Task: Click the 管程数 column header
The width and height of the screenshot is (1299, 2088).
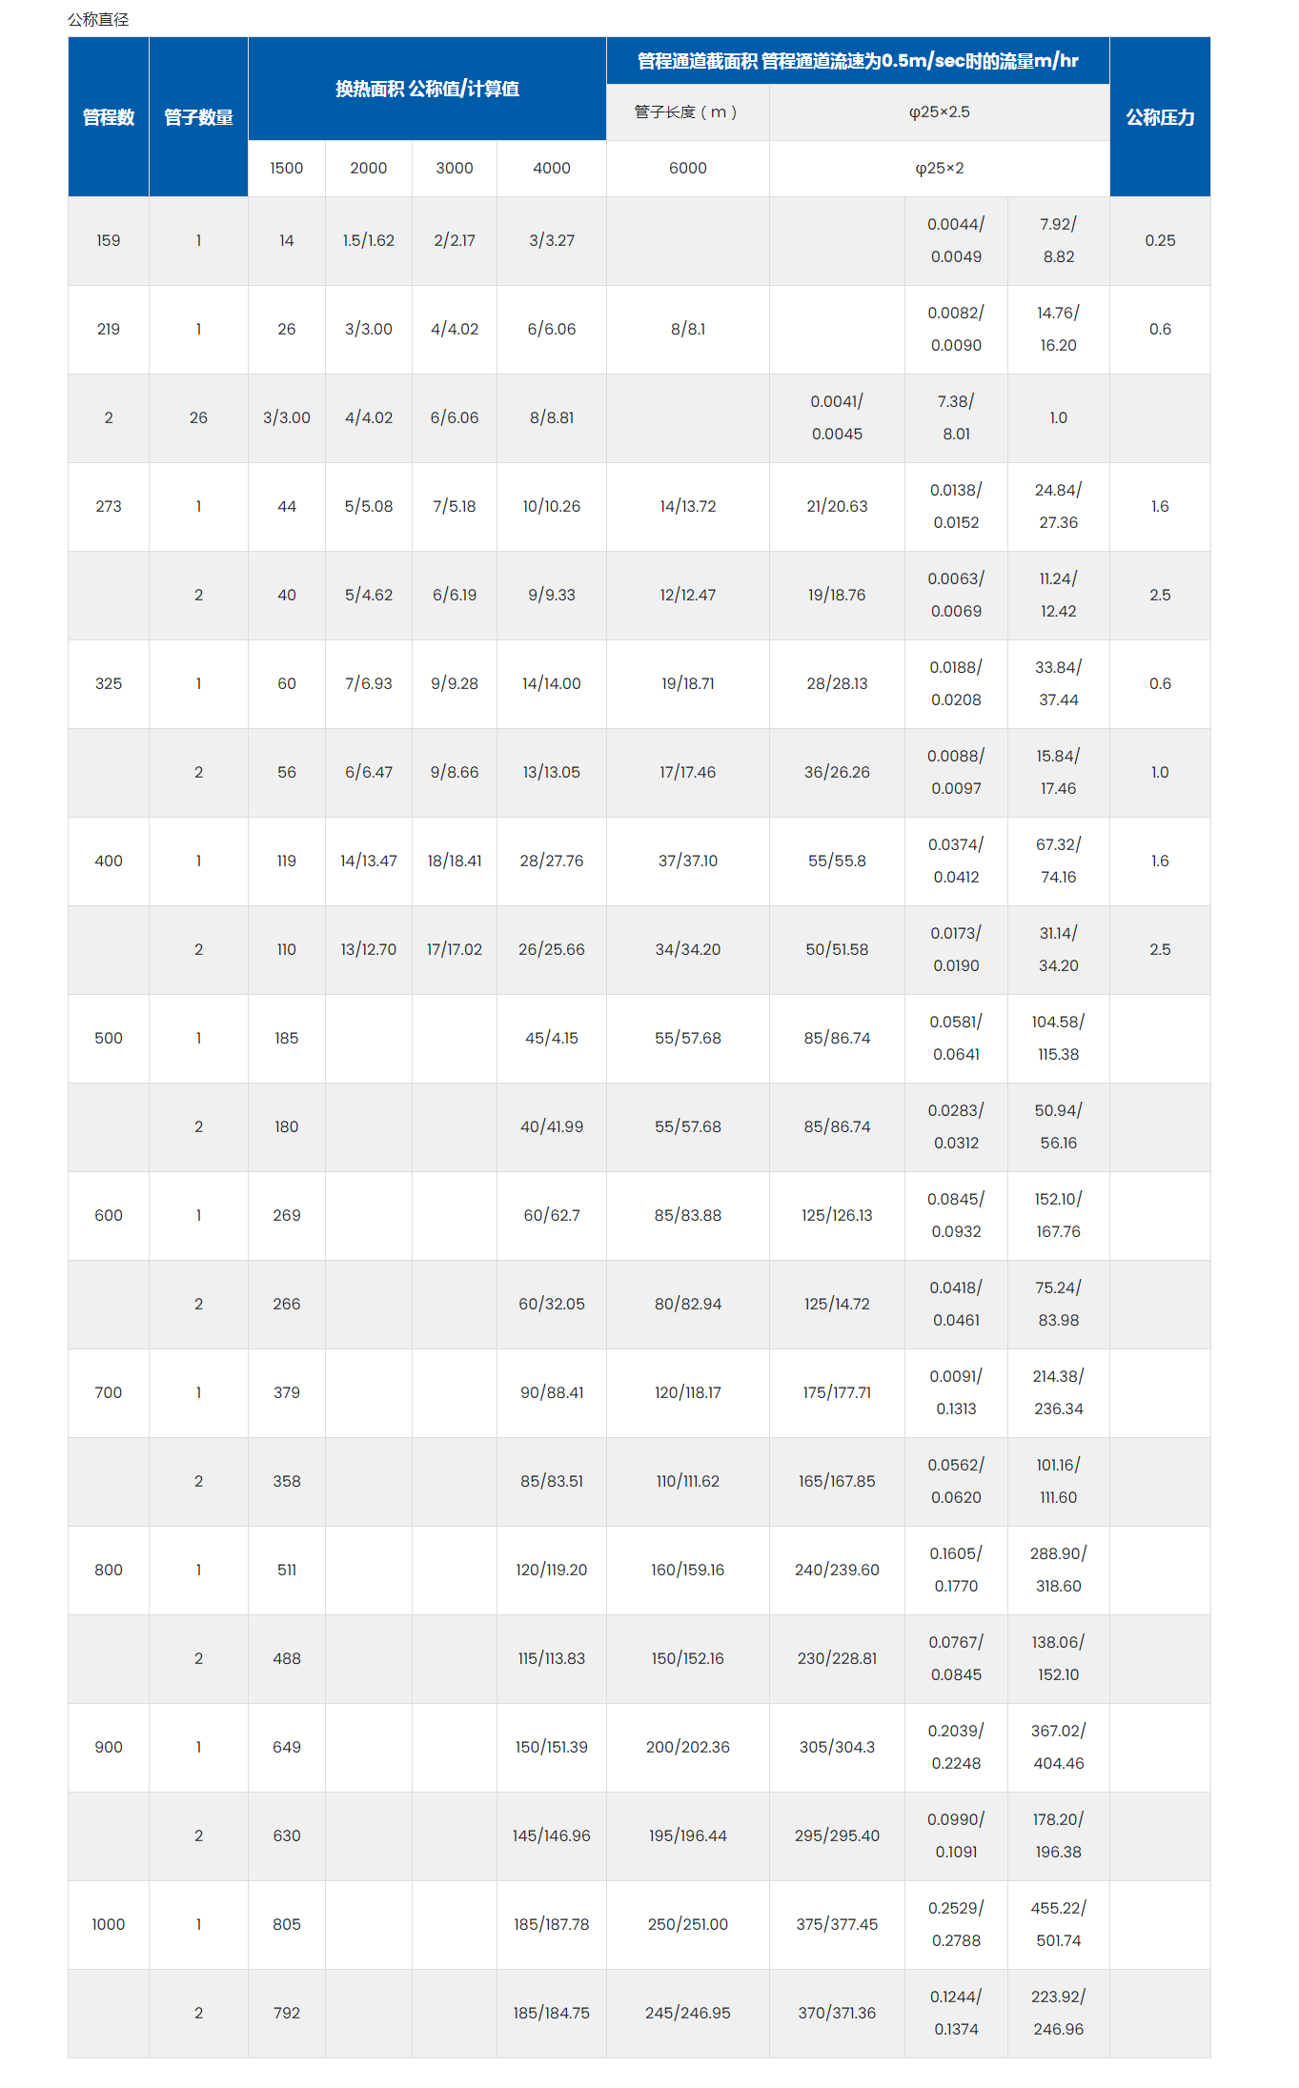Action: [109, 117]
